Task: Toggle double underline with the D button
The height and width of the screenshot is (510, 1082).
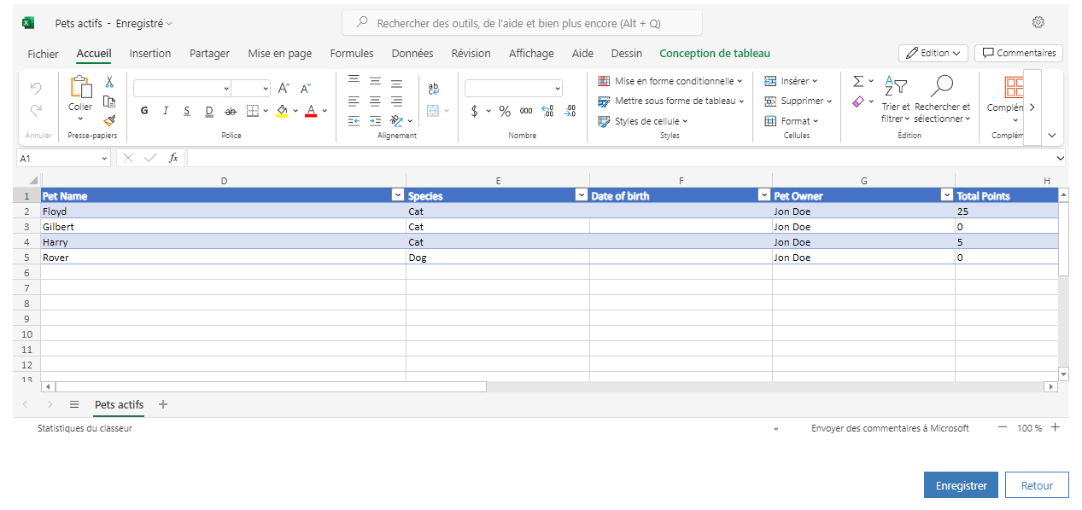Action: click(209, 111)
